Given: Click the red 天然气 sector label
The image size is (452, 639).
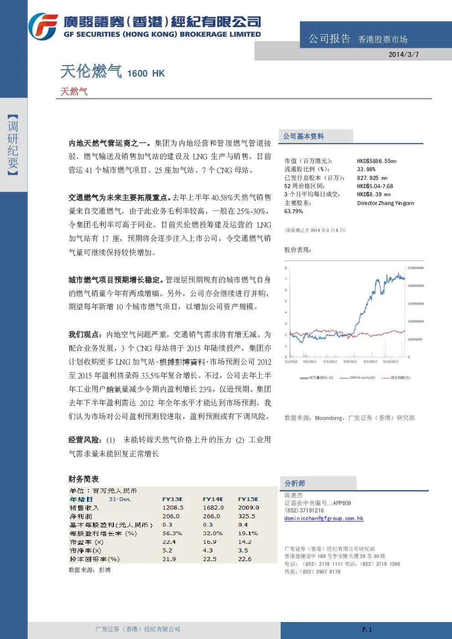Looking at the screenshot, I should pos(74,92).
